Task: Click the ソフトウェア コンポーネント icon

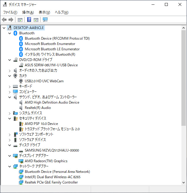Action: tap(15, 134)
